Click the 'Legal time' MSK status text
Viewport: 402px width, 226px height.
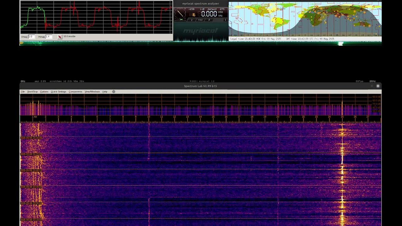(255, 39)
